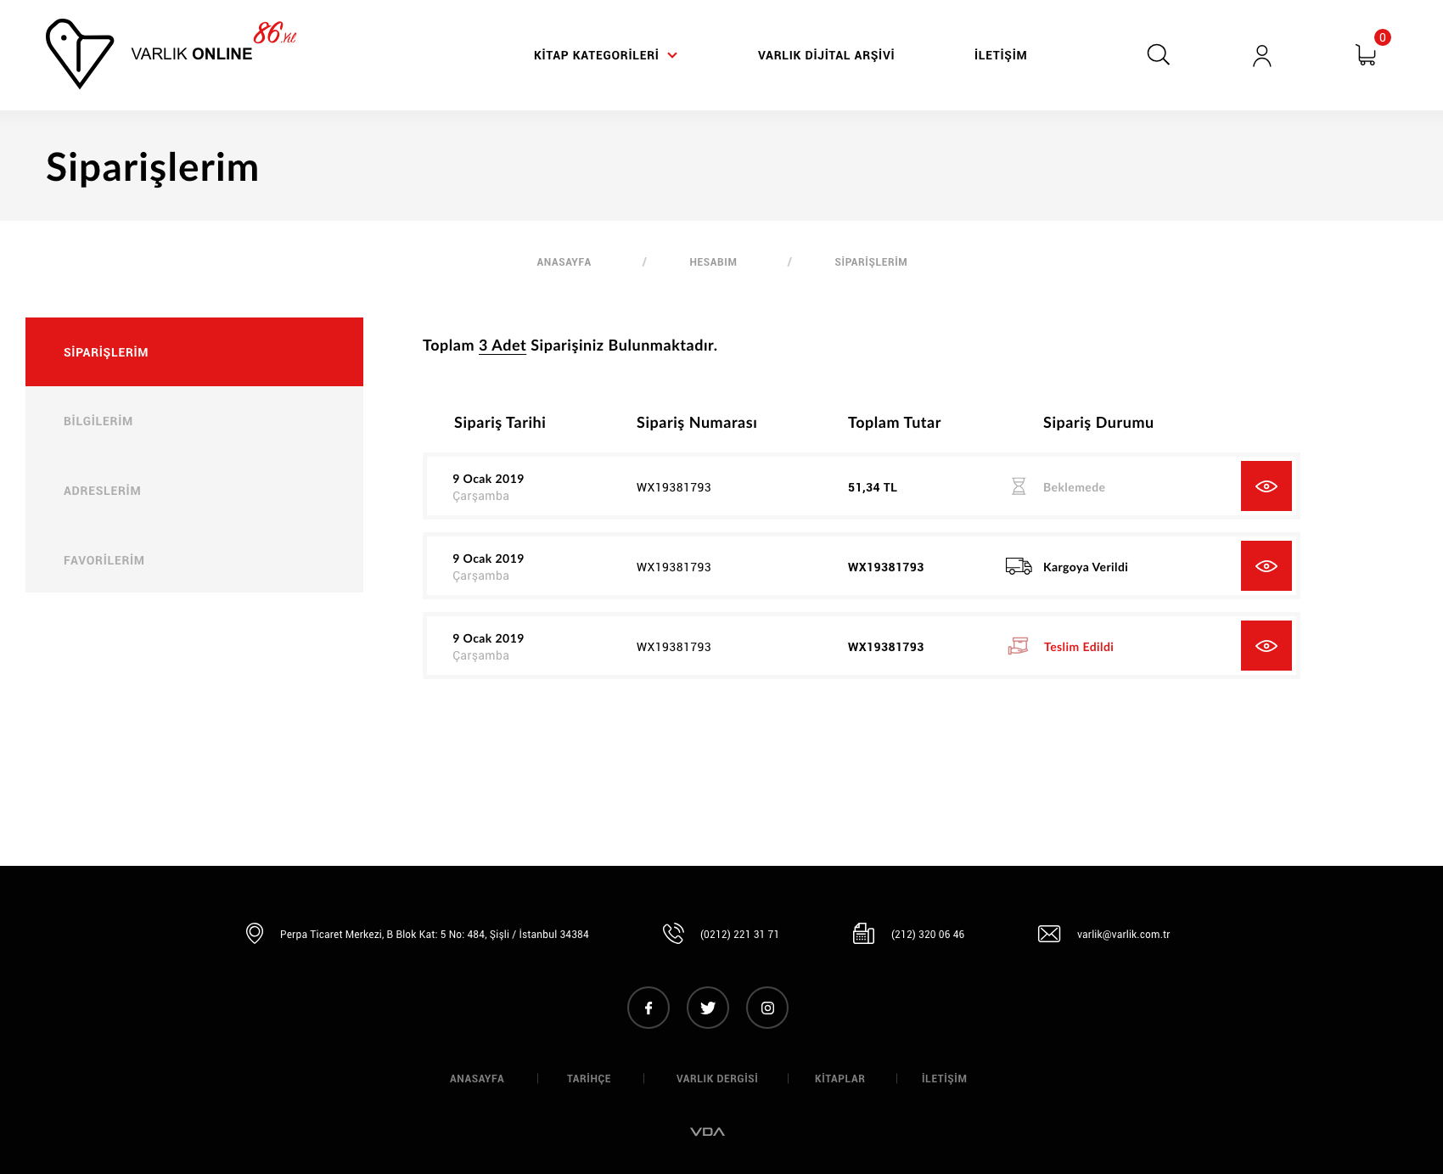Click the (212) 320 06 46 fax number
This screenshot has height=1174, width=1443.
(928, 935)
